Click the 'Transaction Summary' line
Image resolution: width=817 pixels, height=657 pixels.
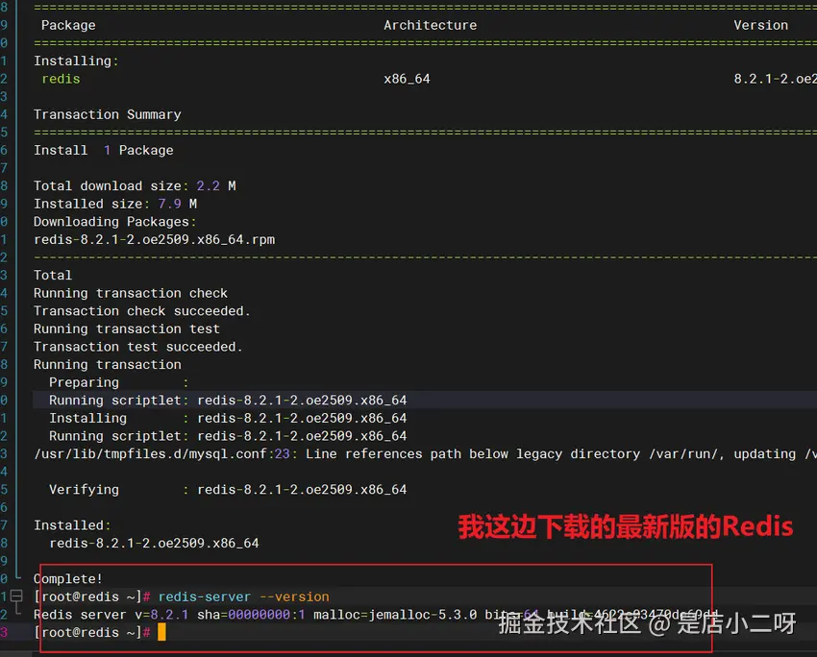[108, 114]
